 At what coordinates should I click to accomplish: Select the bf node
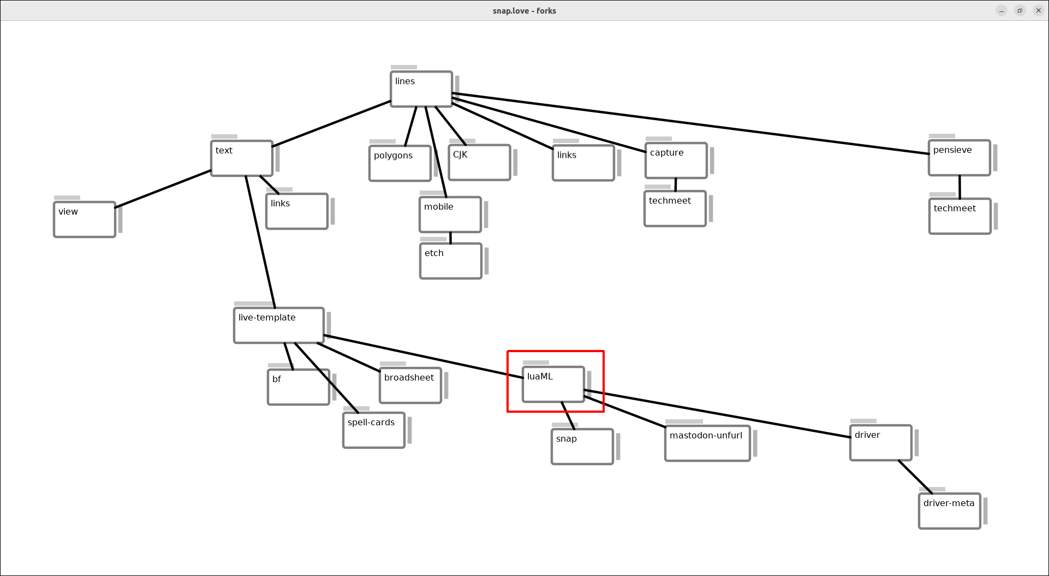click(299, 387)
